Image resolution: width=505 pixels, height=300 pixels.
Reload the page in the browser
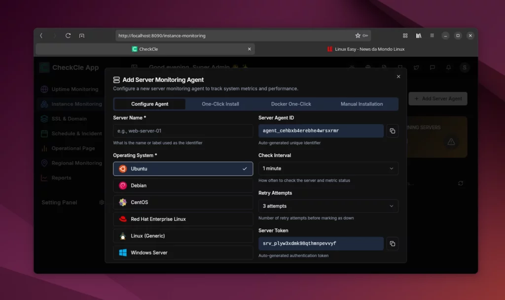68,36
